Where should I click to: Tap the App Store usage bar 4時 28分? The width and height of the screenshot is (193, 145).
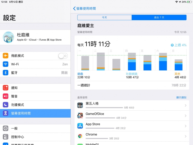point(100,128)
